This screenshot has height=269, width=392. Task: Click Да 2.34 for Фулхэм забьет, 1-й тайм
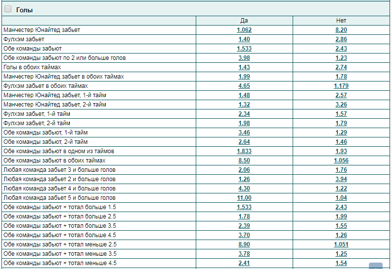(x=244, y=114)
